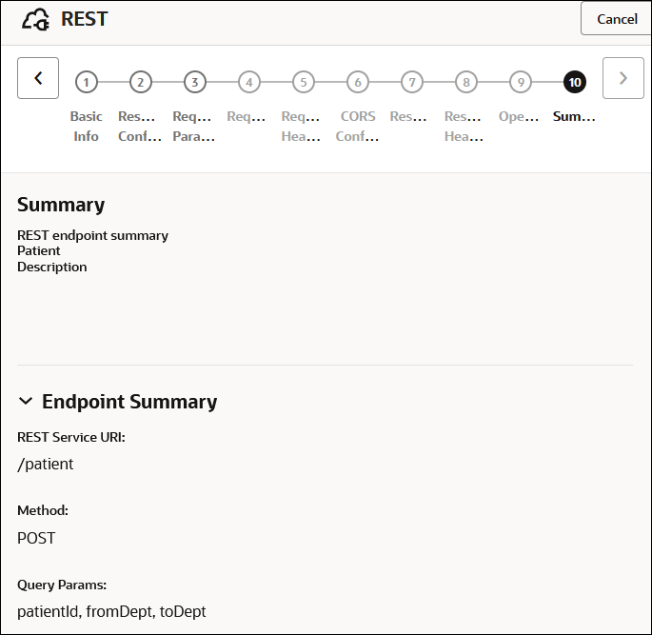The width and height of the screenshot is (652, 635).
Task: Collapse the Endpoint Summary section
Action: click(x=26, y=402)
